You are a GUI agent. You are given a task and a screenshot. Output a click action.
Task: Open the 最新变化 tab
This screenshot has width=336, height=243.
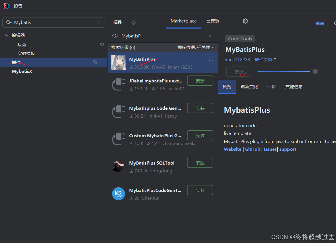(249, 87)
